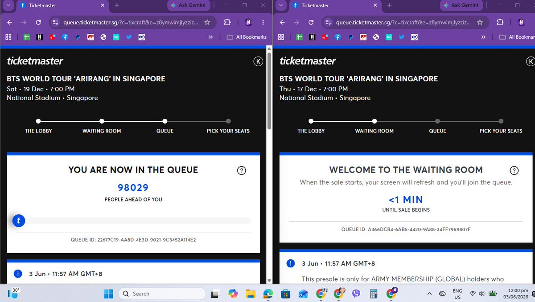Screen dimensions: 535x302
Task: Click the left window's address bar URL
Action: click(x=131, y=22)
